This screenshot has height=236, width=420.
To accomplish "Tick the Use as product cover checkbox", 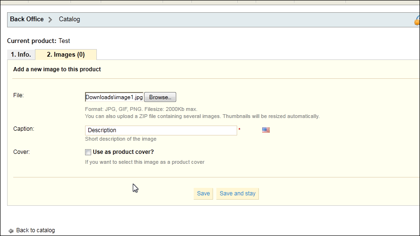I will pyautogui.click(x=88, y=152).
